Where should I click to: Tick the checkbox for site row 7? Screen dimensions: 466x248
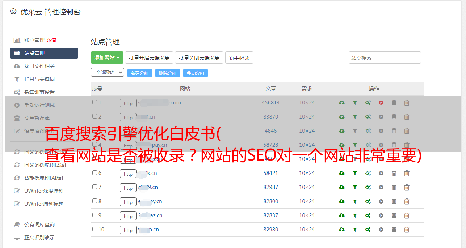95,187
